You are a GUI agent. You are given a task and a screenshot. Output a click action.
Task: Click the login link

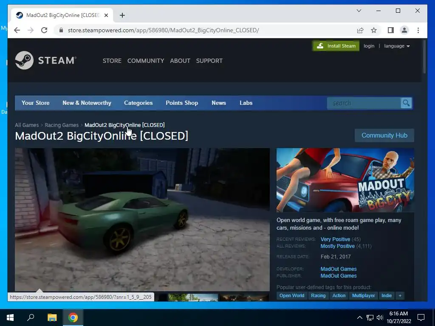point(369,46)
